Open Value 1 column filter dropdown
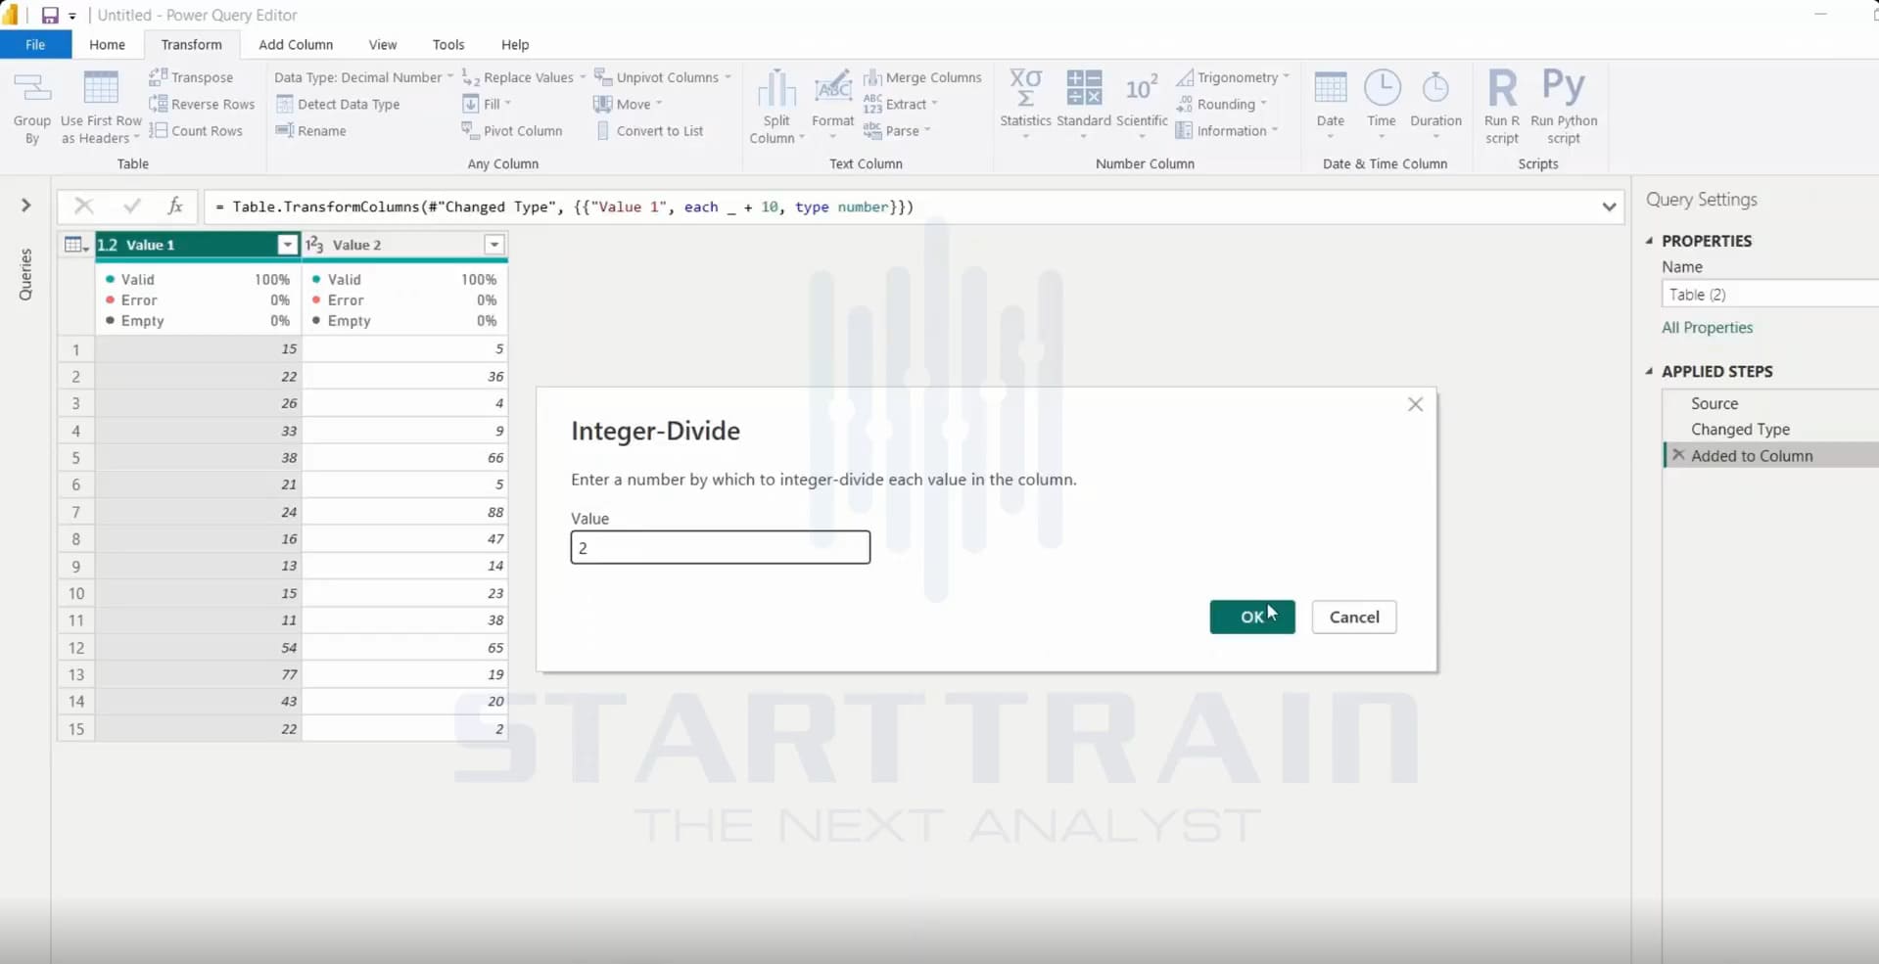This screenshot has height=964, width=1879. coord(287,245)
